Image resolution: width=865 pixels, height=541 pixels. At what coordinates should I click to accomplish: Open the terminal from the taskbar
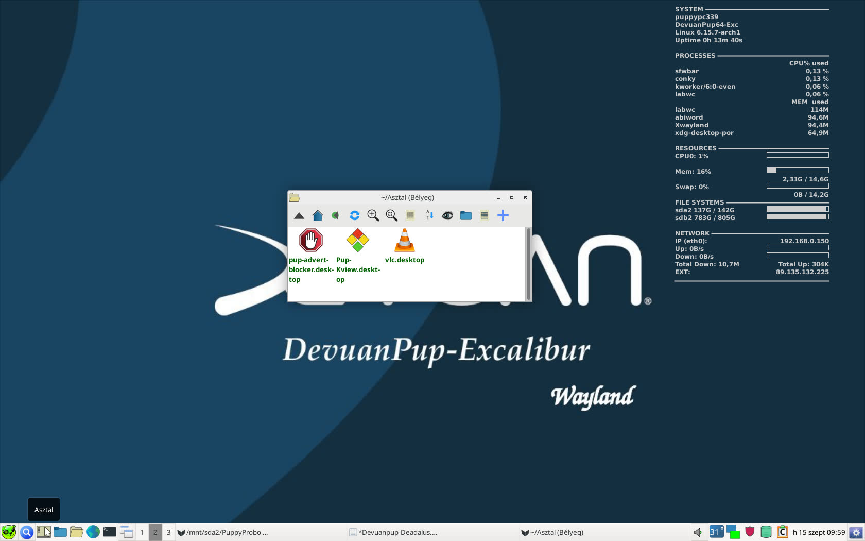click(x=110, y=532)
